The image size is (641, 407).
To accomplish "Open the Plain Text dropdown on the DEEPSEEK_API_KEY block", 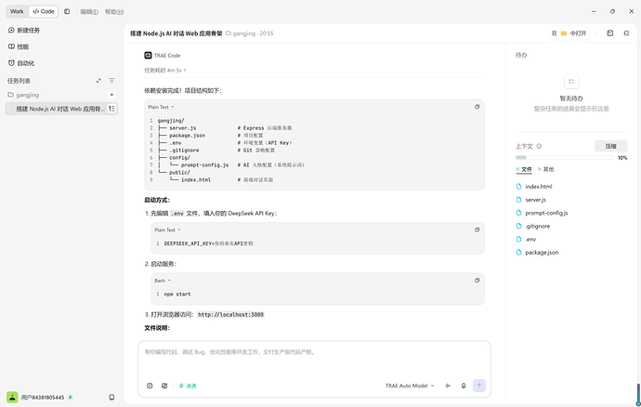I will click(x=167, y=230).
